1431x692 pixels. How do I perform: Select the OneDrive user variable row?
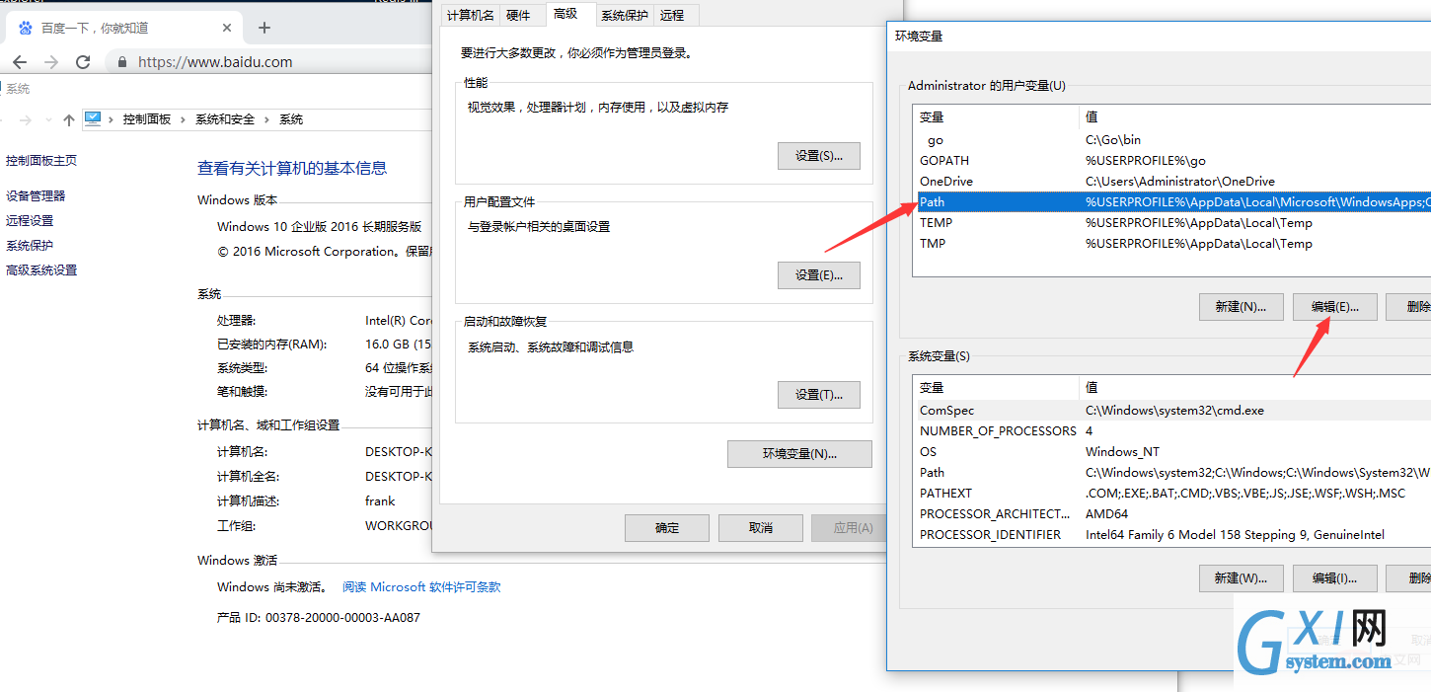(1172, 182)
